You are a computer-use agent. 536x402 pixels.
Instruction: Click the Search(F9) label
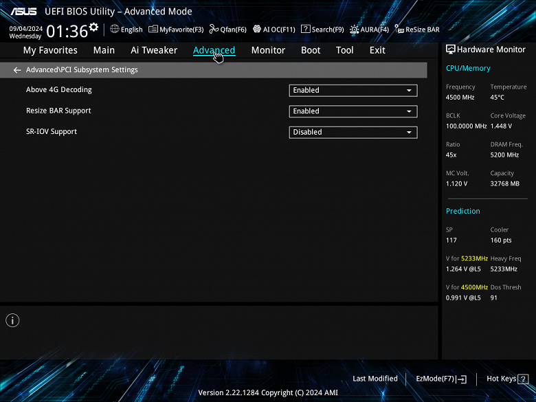pos(328,30)
